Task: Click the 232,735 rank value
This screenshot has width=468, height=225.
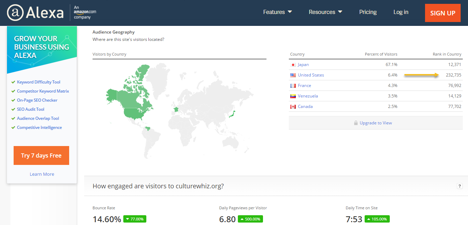Action: coord(454,75)
